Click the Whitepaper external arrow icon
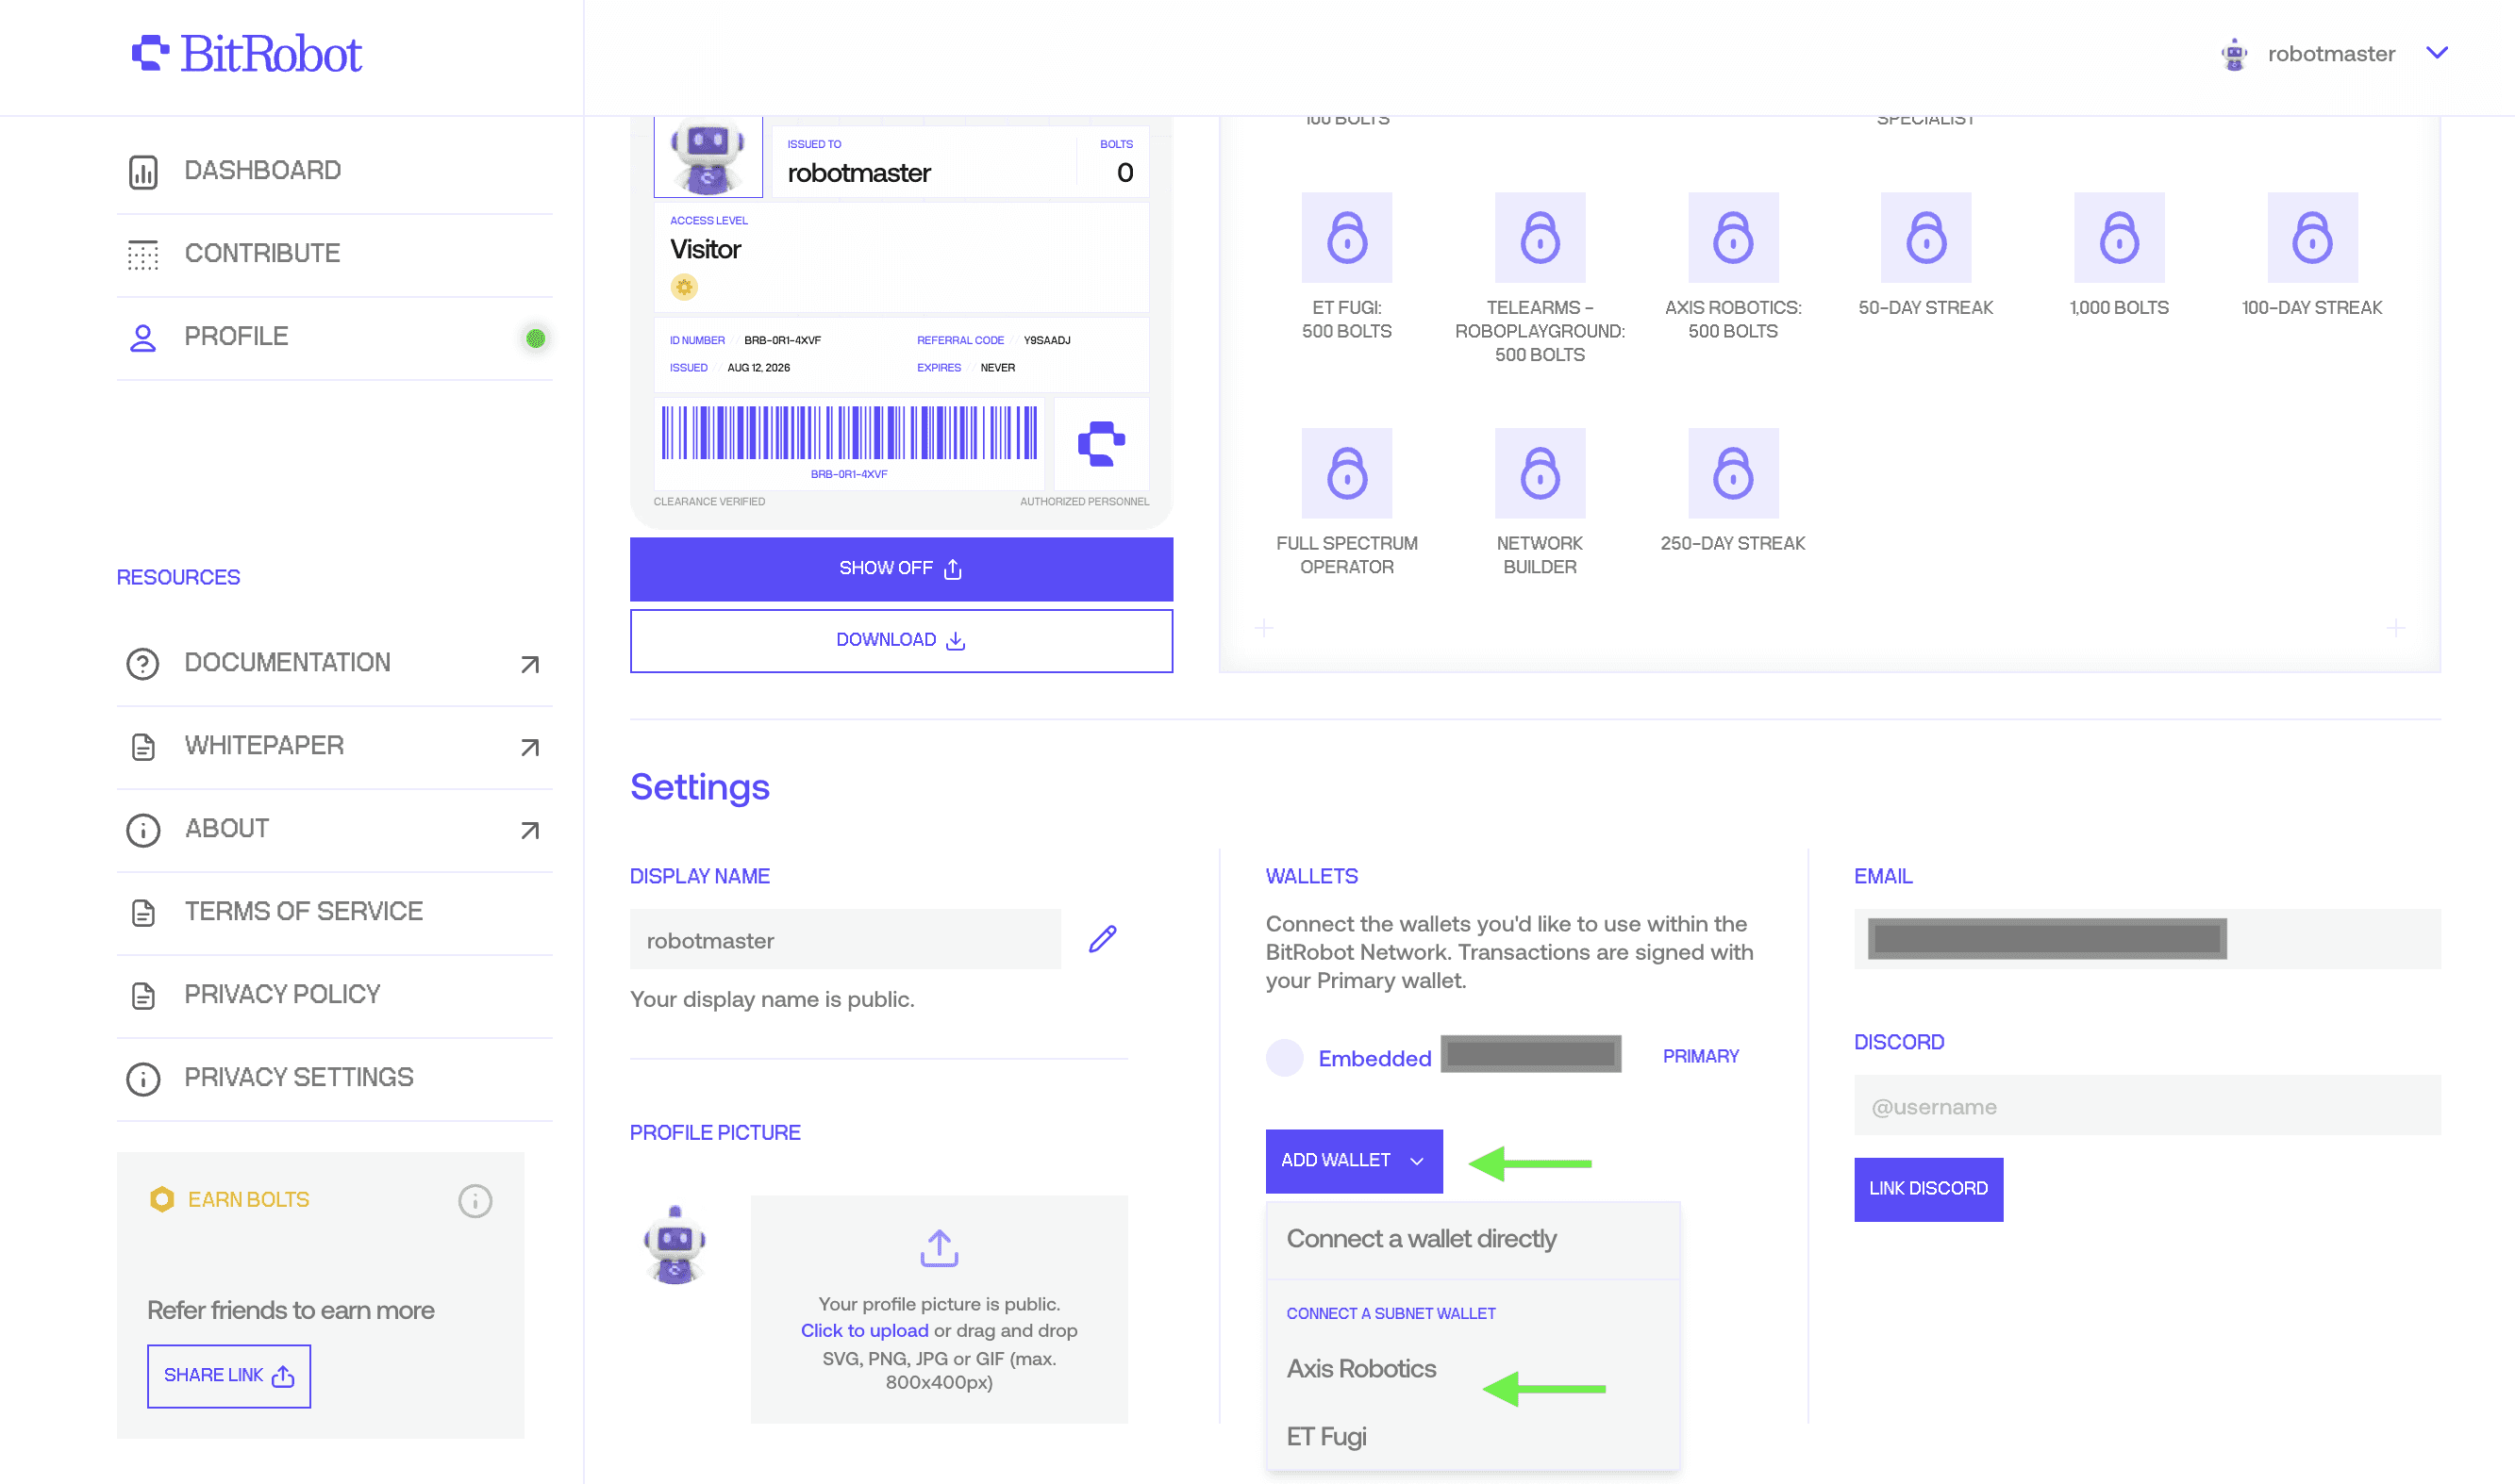The image size is (2515, 1484). [x=530, y=747]
